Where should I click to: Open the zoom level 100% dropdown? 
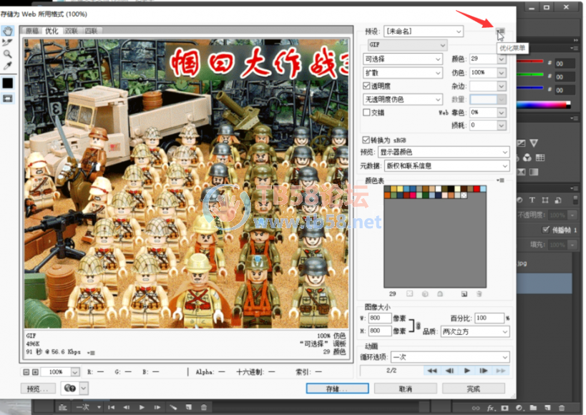[75, 372]
